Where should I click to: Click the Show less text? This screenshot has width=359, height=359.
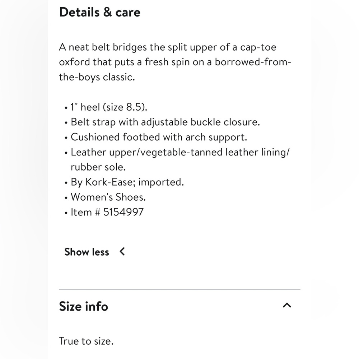point(87,252)
